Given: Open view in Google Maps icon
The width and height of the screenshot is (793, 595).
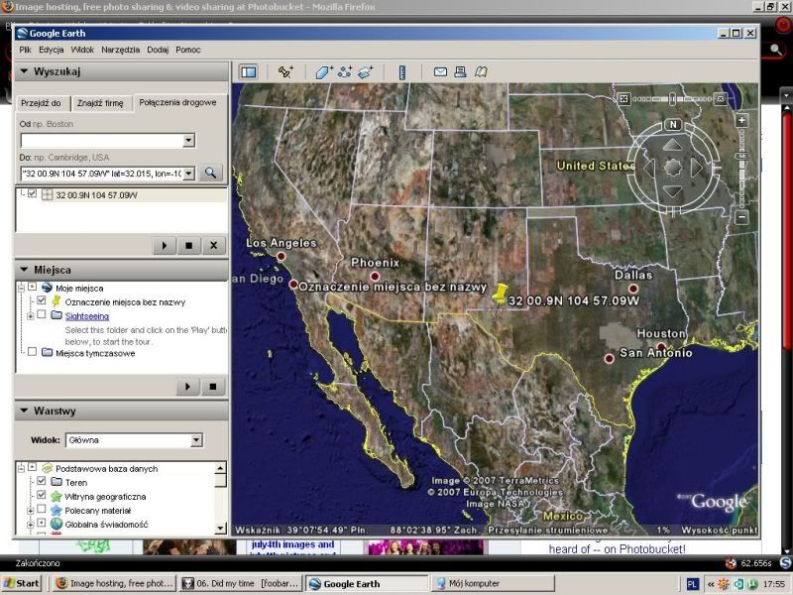Looking at the screenshot, I should click(481, 71).
